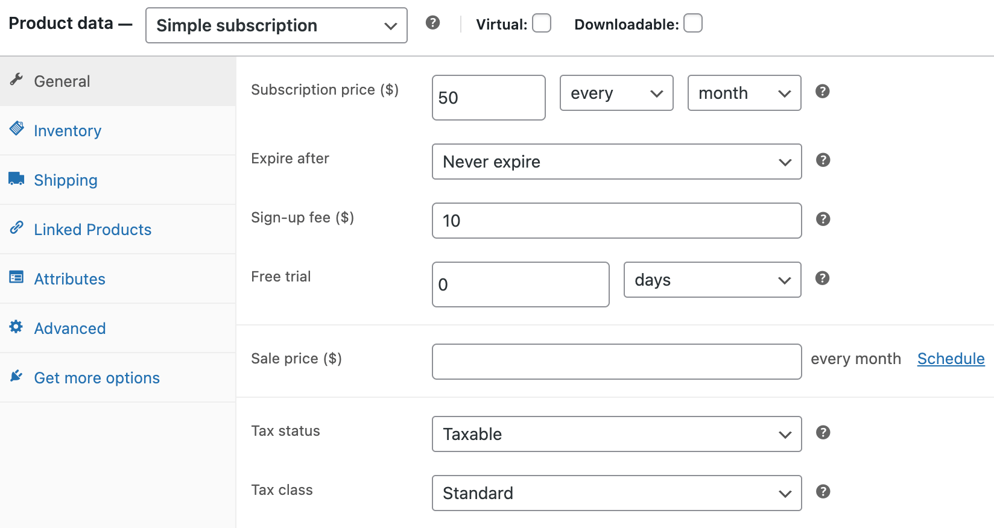This screenshot has width=994, height=528.
Task: Switch to the Advanced tab
Action: pyautogui.click(x=118, y=328)
